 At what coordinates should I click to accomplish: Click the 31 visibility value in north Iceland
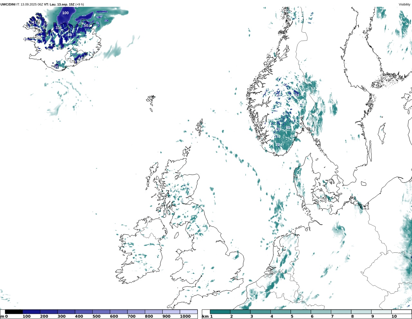point(58,28)
